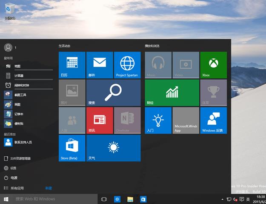
Task: Open the grayed trophy sports tile
Action: tap(213, 93)
